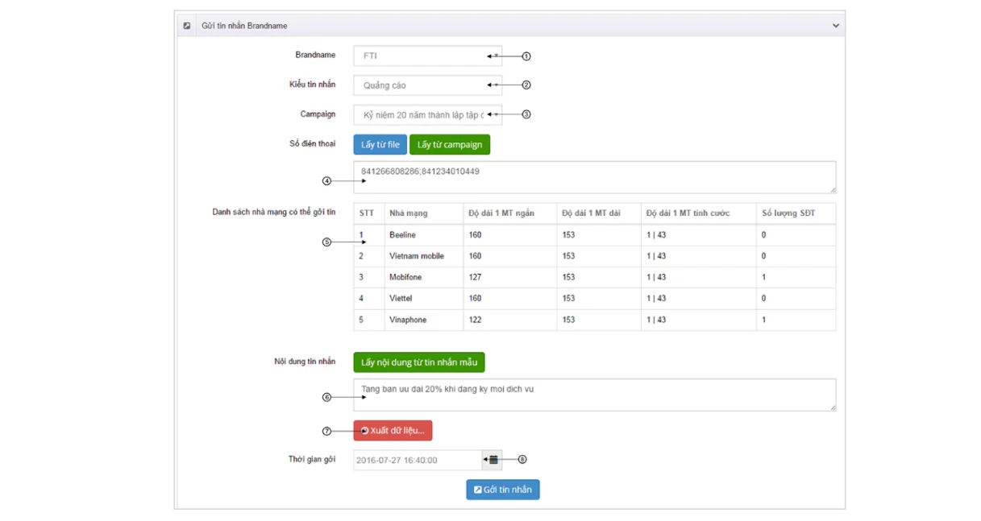Screen dimensions: 981x521
Task: Click the Lấy từ campaign button
Action: (449, 145)
